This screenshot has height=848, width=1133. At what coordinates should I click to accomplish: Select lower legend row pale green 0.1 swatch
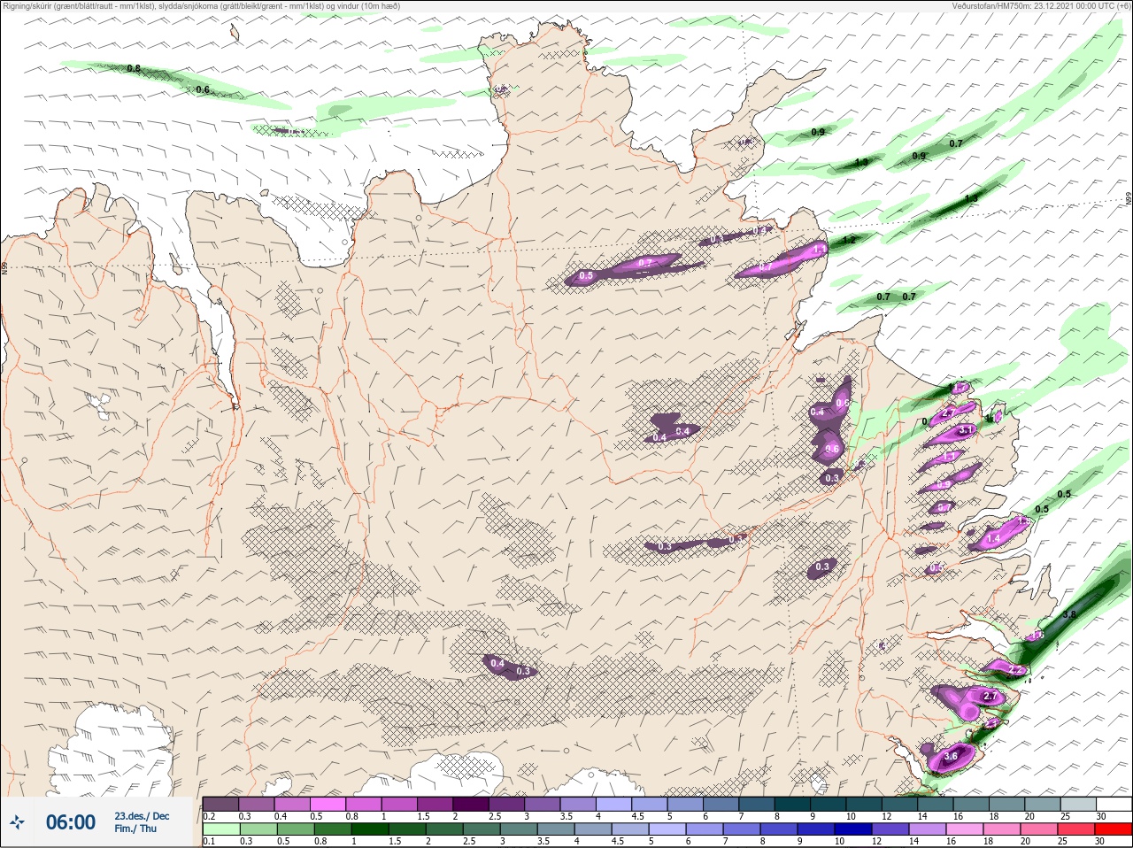coord(221,829)
